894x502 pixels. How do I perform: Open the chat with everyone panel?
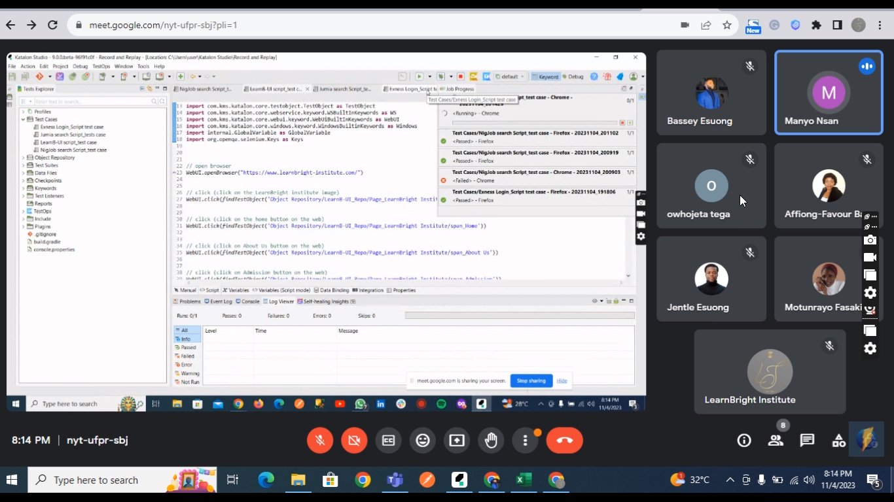pyautogui.click(x=807, y=441)
